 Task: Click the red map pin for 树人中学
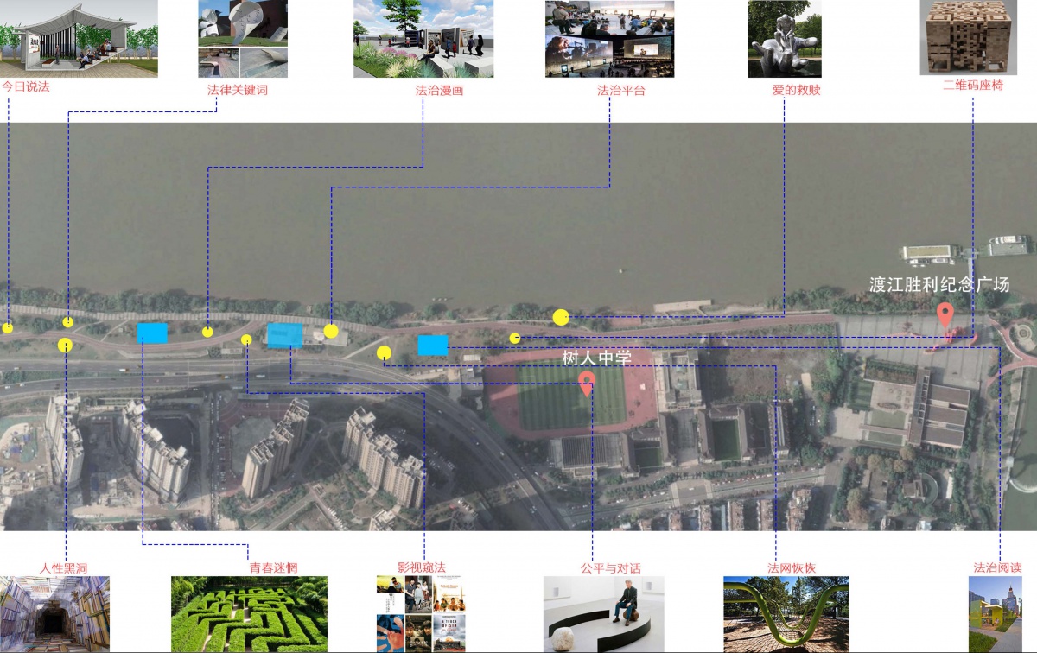(587, 383)
